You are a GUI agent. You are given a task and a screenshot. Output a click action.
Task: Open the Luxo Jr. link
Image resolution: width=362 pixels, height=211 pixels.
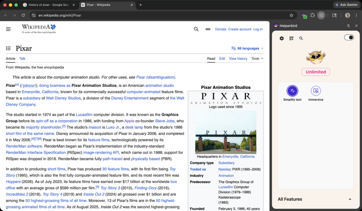tap(113, 127)
